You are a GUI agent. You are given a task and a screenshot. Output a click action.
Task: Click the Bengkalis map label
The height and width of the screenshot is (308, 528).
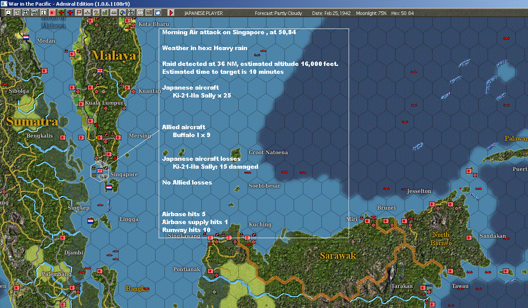[x=40, y=136]
